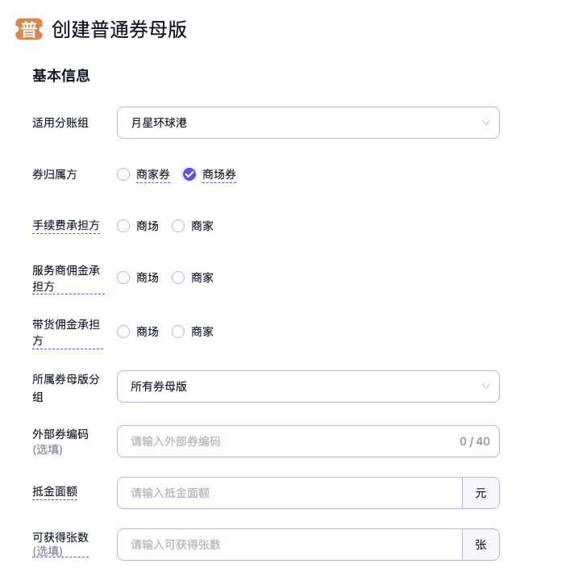Click the 可获得张数 input field
Viewport: 574px width, 572px height.
[x=290, y=545]
